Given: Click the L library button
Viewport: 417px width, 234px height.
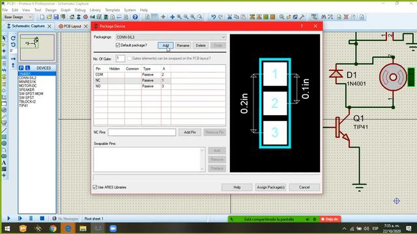Looking at the screenshot, I should click(x=27, y=68).
